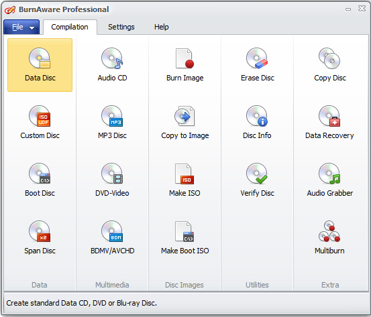371x317 pixels.
Task: Start the Copy Disc tool
Action: point(329,65)
